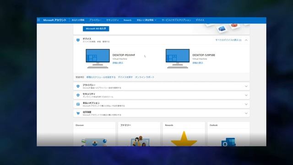Viewport: 293px width, 165px height.
Task: Click the ファミリー card title
Action: tap(125, 125)
